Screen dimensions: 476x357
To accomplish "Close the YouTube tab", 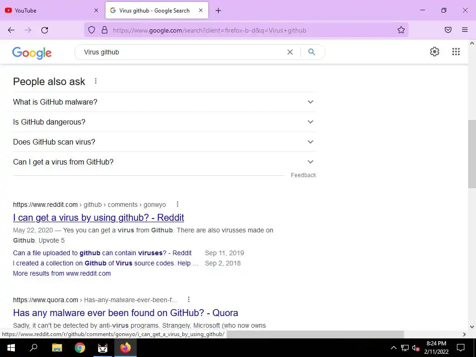I will (x=96, y=10).
